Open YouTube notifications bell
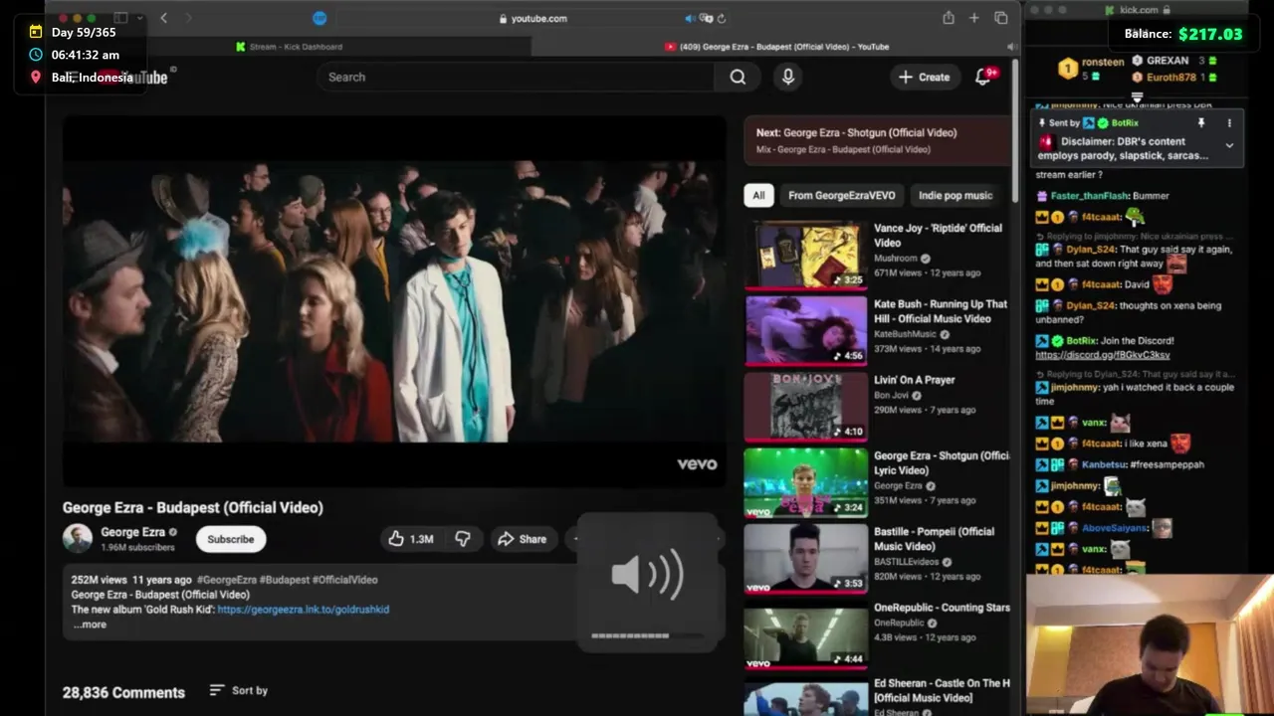This screenshot has width=1274, height=716. (983, 77)
